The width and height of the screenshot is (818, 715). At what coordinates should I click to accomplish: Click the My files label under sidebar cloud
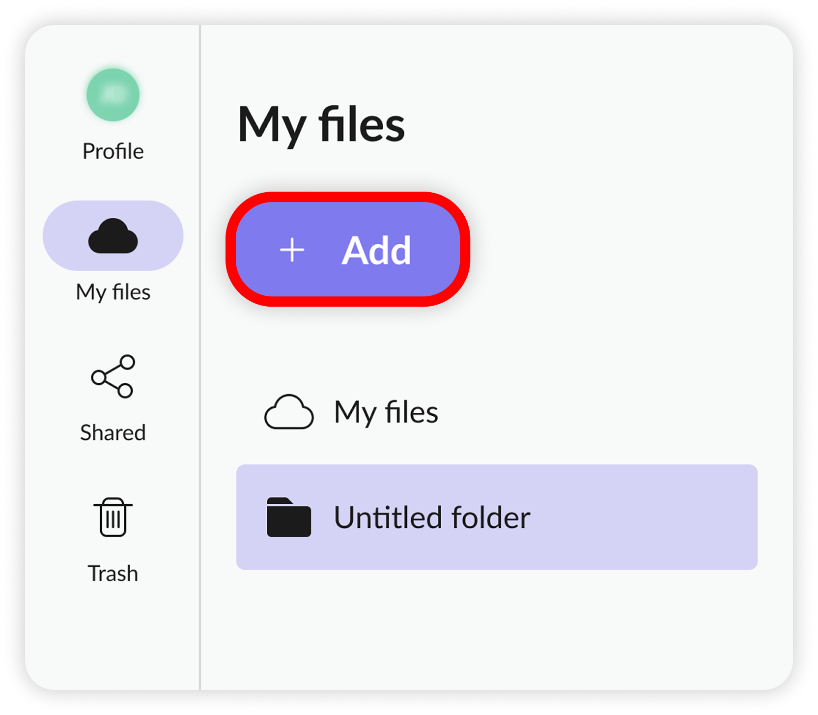coord(113,292)
